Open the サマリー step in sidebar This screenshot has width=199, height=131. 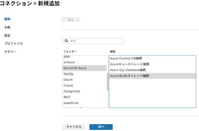coord(10,52)
